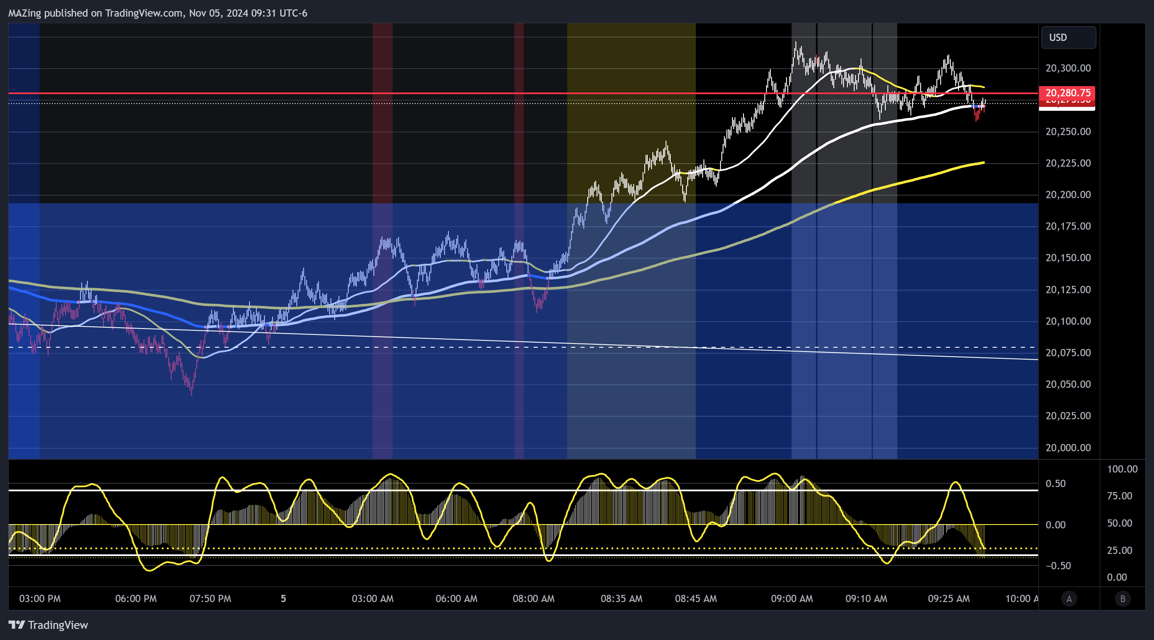The height and width of the screenshot is (640, 1154).
Task: Click the 75.00 indicator scale value
Action: click(1120, 496)
